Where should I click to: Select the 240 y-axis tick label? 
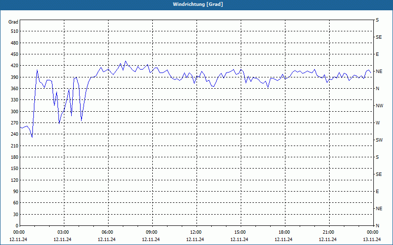pyautogui.click(x=15, y=134)
